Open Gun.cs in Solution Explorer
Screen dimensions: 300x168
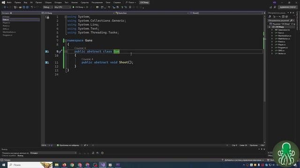click(x=281, y=33)
